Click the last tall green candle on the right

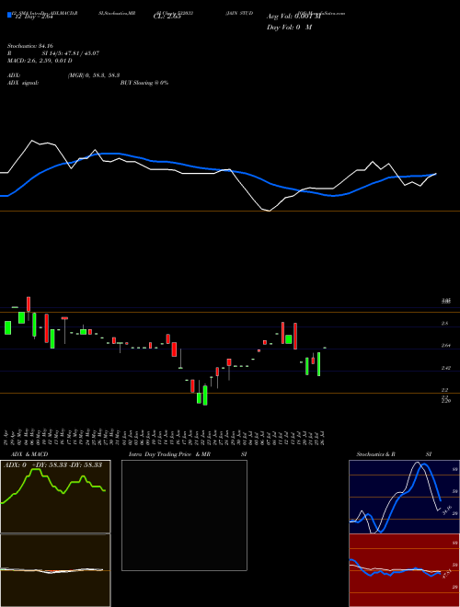pyautogui.click(x=319, y=364)
